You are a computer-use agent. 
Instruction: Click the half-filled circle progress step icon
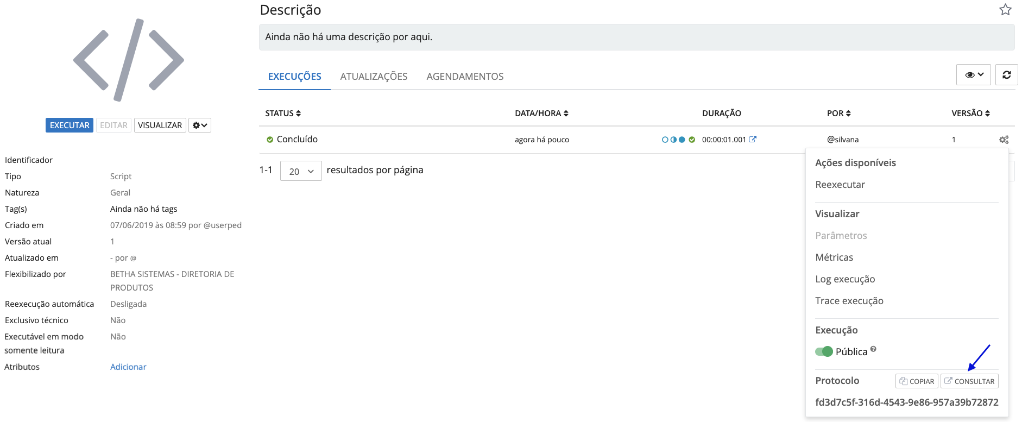point(673,140)
